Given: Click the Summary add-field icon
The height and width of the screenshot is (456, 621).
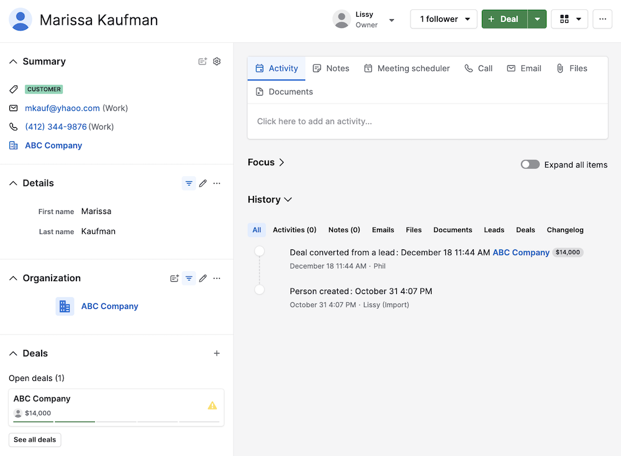Looking at the screenshot, I should pos(202,61).
